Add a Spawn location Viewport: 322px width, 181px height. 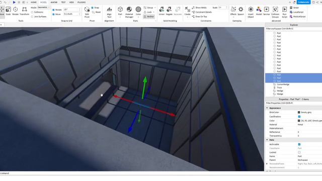[x=240, y=11]
